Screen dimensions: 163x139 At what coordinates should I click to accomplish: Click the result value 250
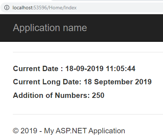[x=98, y=95]
